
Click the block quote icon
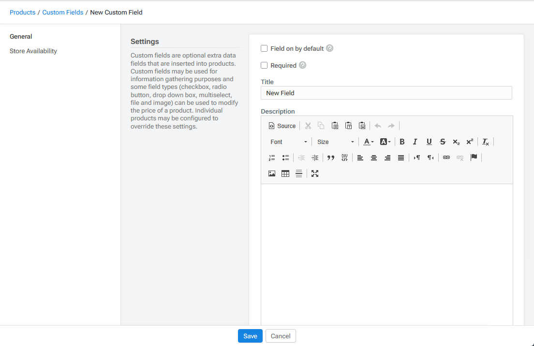pos(331,158)
